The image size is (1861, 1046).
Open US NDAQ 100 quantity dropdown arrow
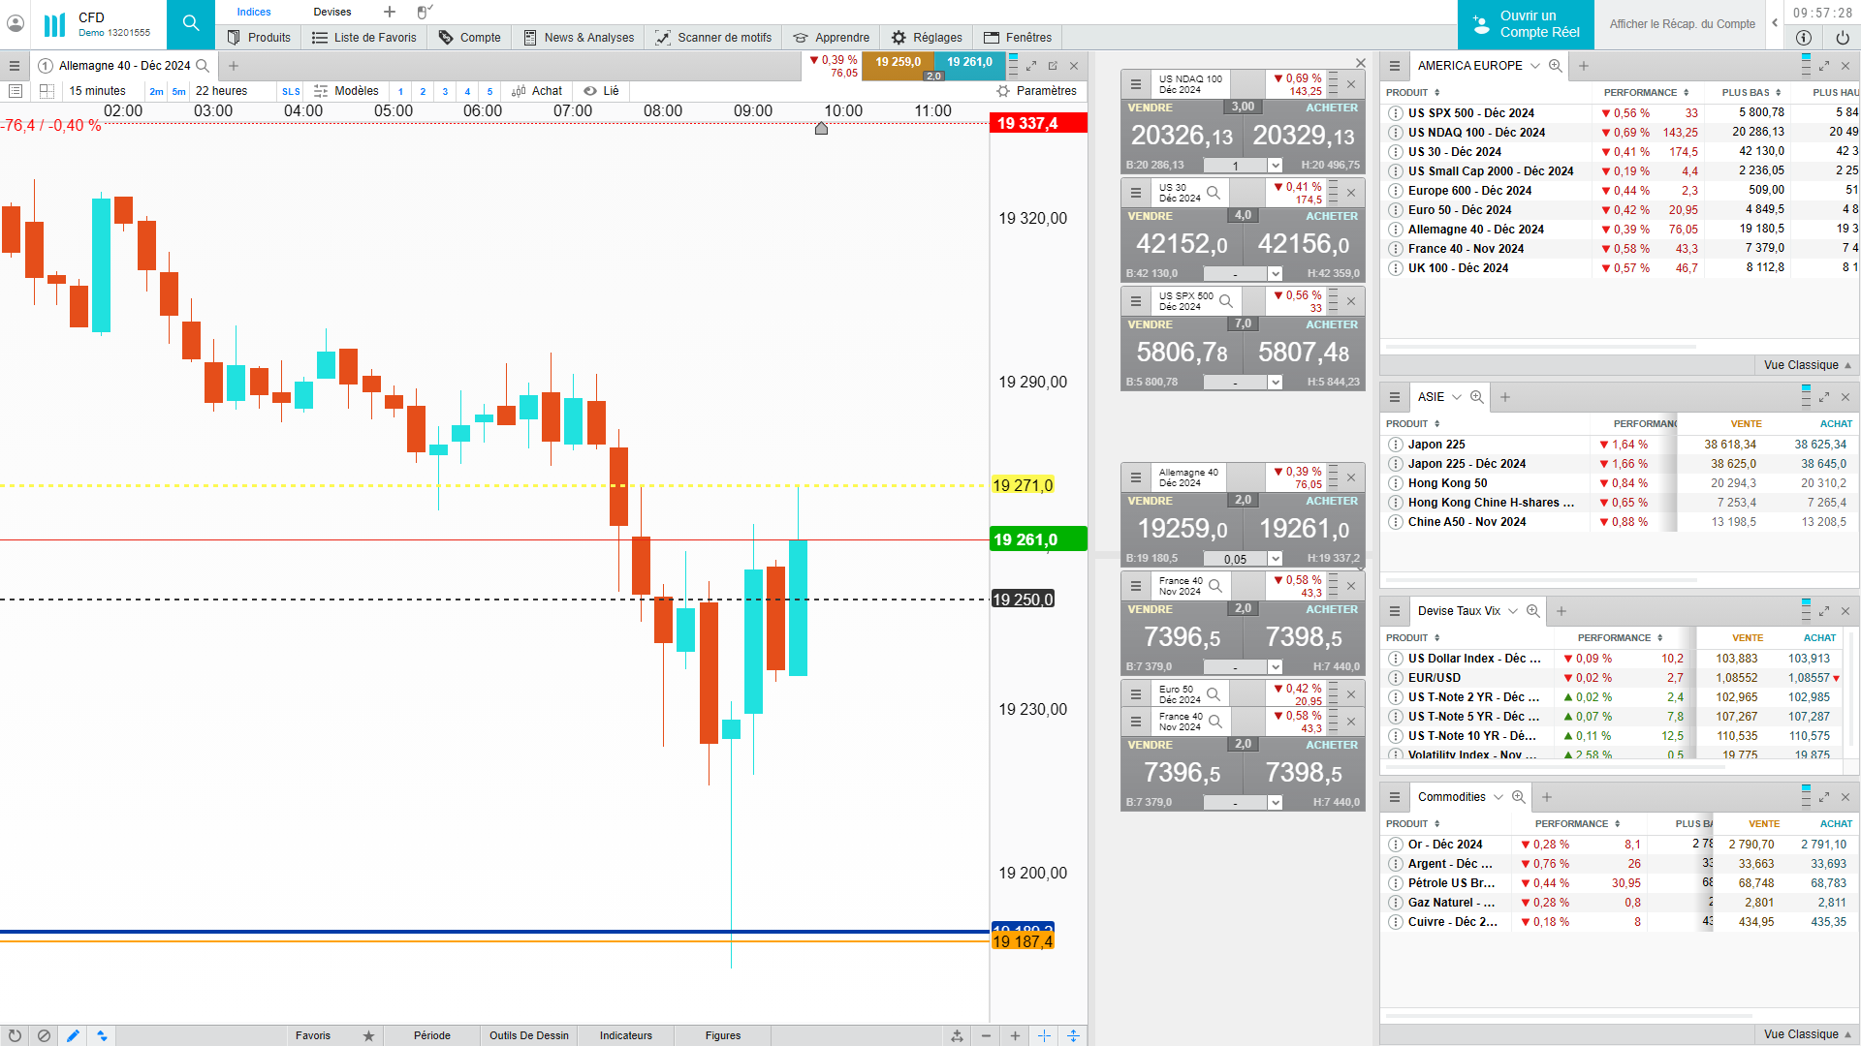click(1276, 166)
